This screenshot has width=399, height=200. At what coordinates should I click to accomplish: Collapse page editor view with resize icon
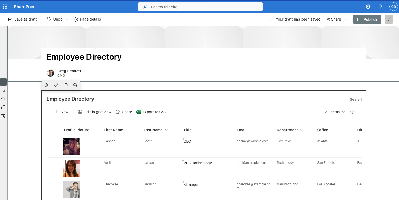click(x=389, y=19)
